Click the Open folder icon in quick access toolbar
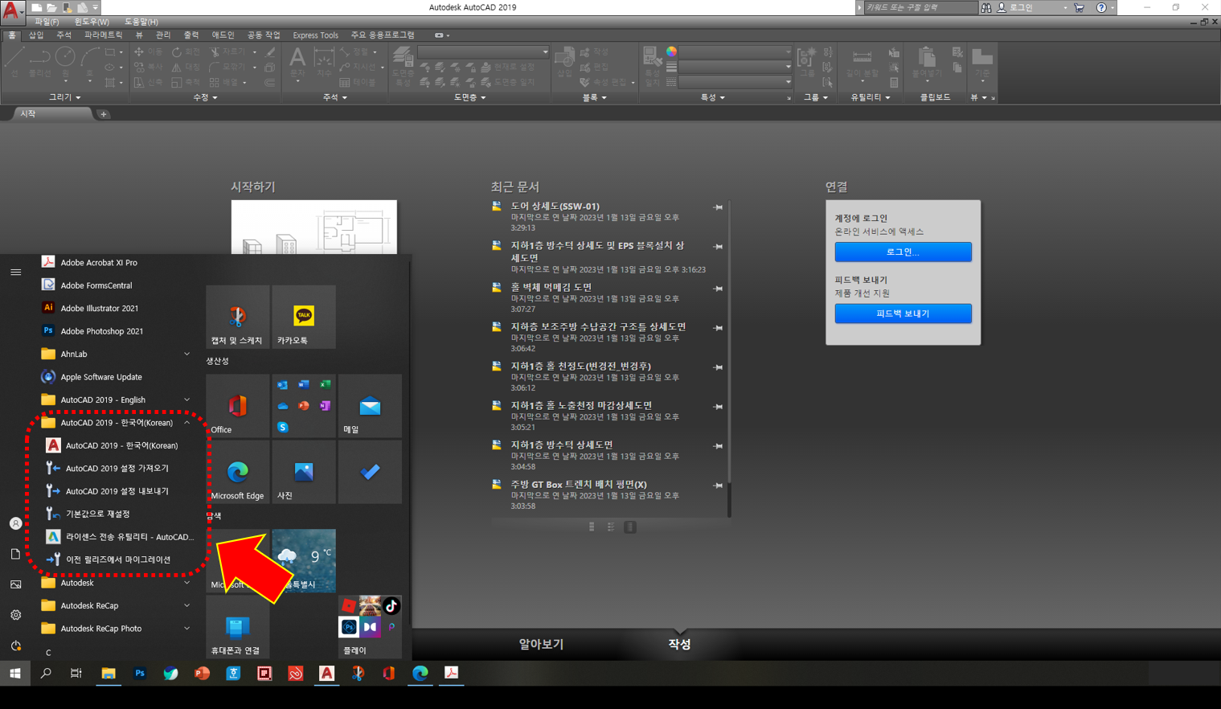1221x709 pixels. pos(51,7)
